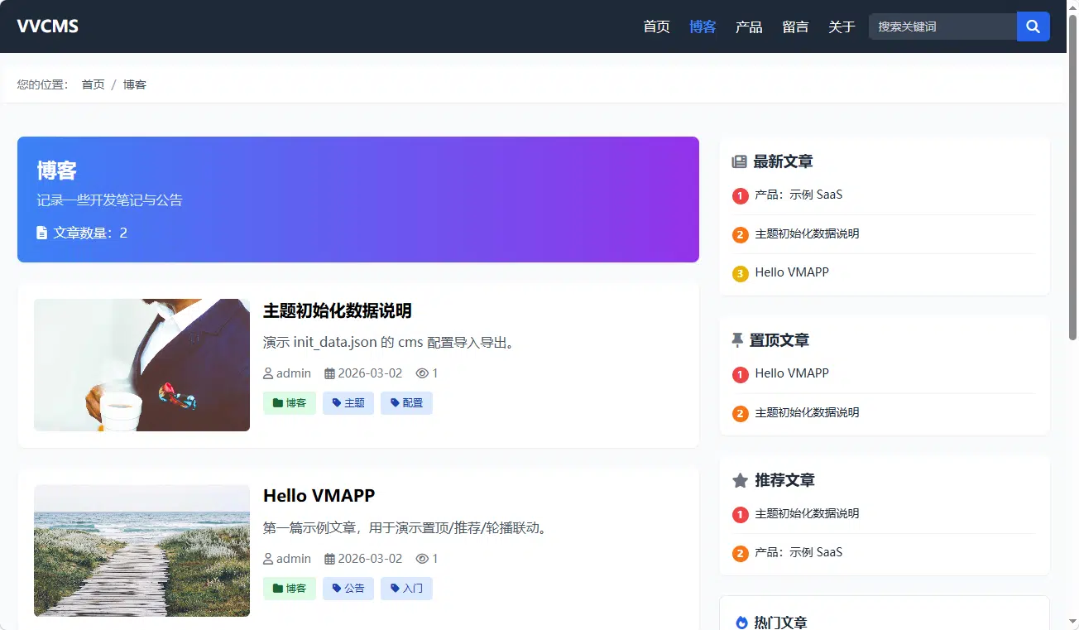
Task: Open the beach boardwalk thumbnail image
Action: pyautogui.click(x=141, y=551)
